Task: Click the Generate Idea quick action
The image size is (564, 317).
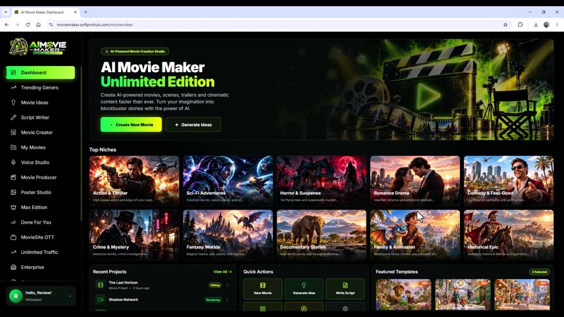Action: tap(304, 289)
